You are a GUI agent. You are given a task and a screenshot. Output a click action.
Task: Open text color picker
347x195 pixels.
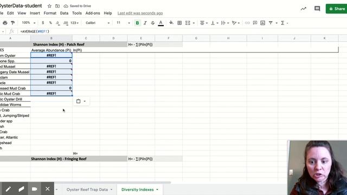click(x=161, y=23)
